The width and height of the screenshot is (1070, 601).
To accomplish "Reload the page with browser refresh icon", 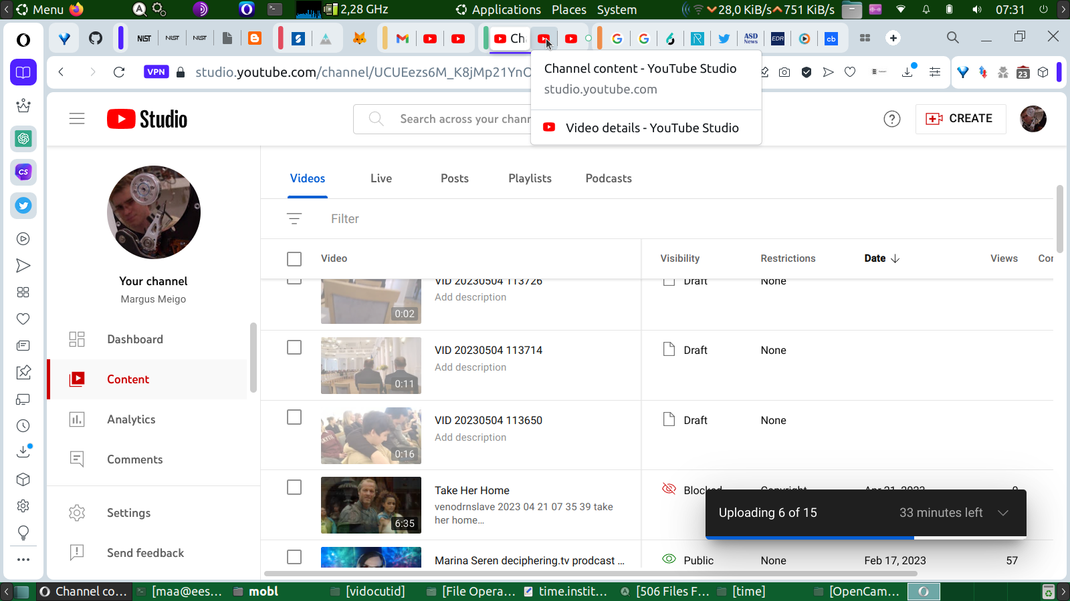I will (x=119, y=72).
